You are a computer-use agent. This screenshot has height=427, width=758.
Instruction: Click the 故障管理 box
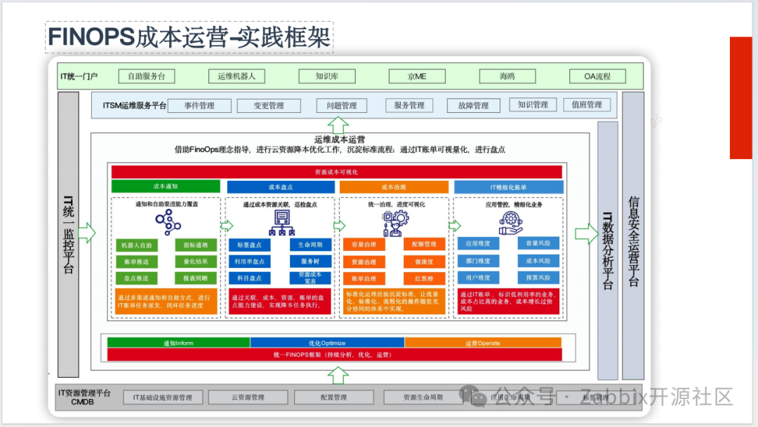[x=473, y=105]
